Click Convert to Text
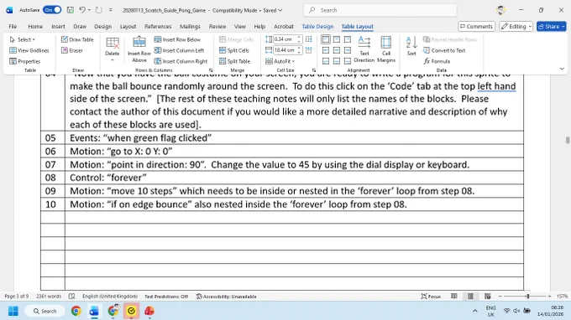The height and width of the screenshot is (320, 571). click(x=444, y=50)
